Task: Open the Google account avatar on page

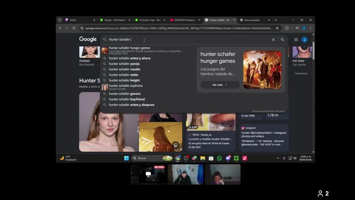Action: 305,39
